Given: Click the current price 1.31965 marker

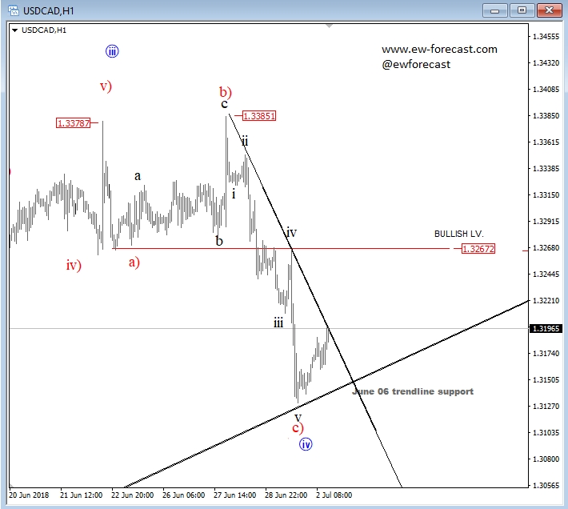Looking at the screenshot, I should coord(546,329).
